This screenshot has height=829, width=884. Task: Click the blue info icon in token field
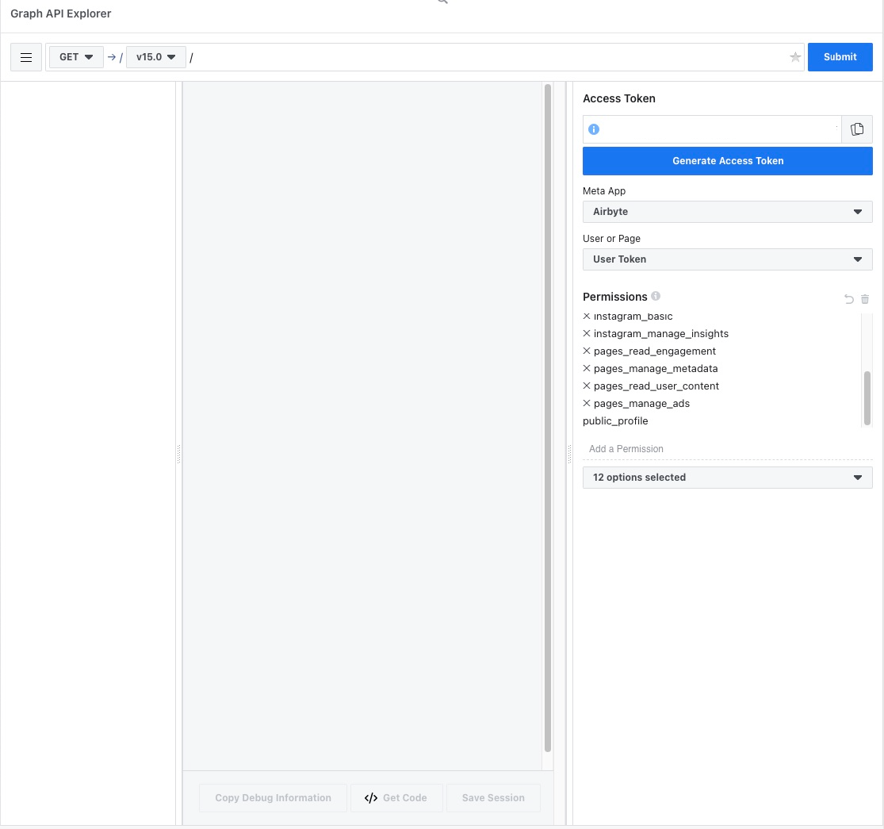click(x=594, y=129)
